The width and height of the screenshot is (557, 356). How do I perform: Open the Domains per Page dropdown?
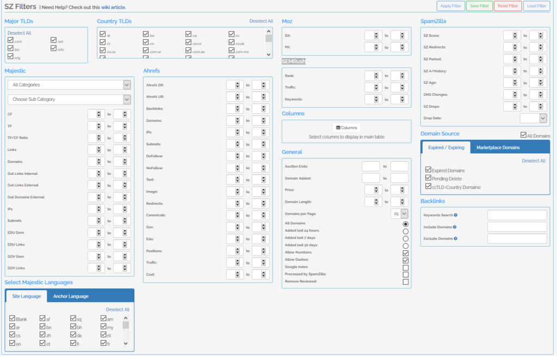400,214
